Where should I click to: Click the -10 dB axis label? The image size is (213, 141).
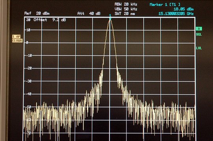(x=28, y=56)
